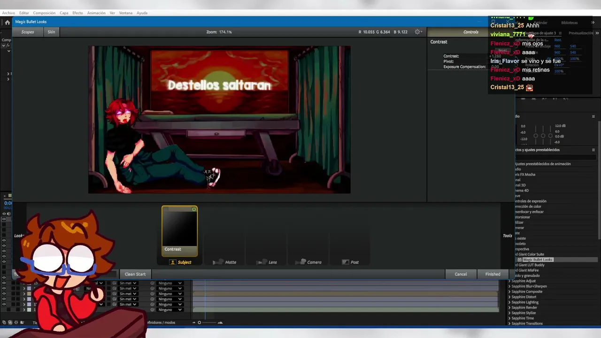
Task: Click the Looks preview image
Action: pyautogui.click(x=219, y=120)
